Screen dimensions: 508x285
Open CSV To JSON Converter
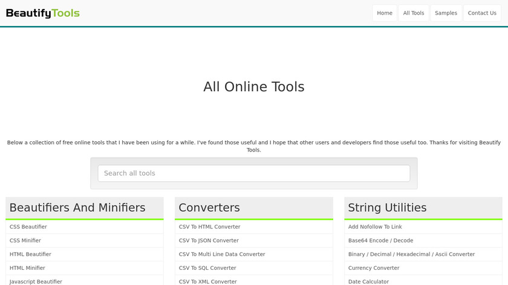pyautogui.click(x=253, y=240)
